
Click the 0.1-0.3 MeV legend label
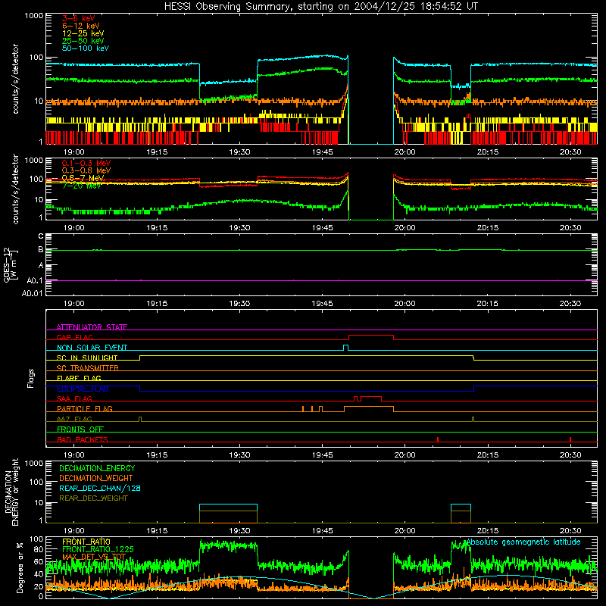click(x=86, y=163)
